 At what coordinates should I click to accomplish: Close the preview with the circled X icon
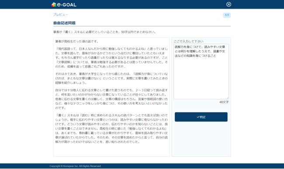pyautogui.click(x=229, y=4)
